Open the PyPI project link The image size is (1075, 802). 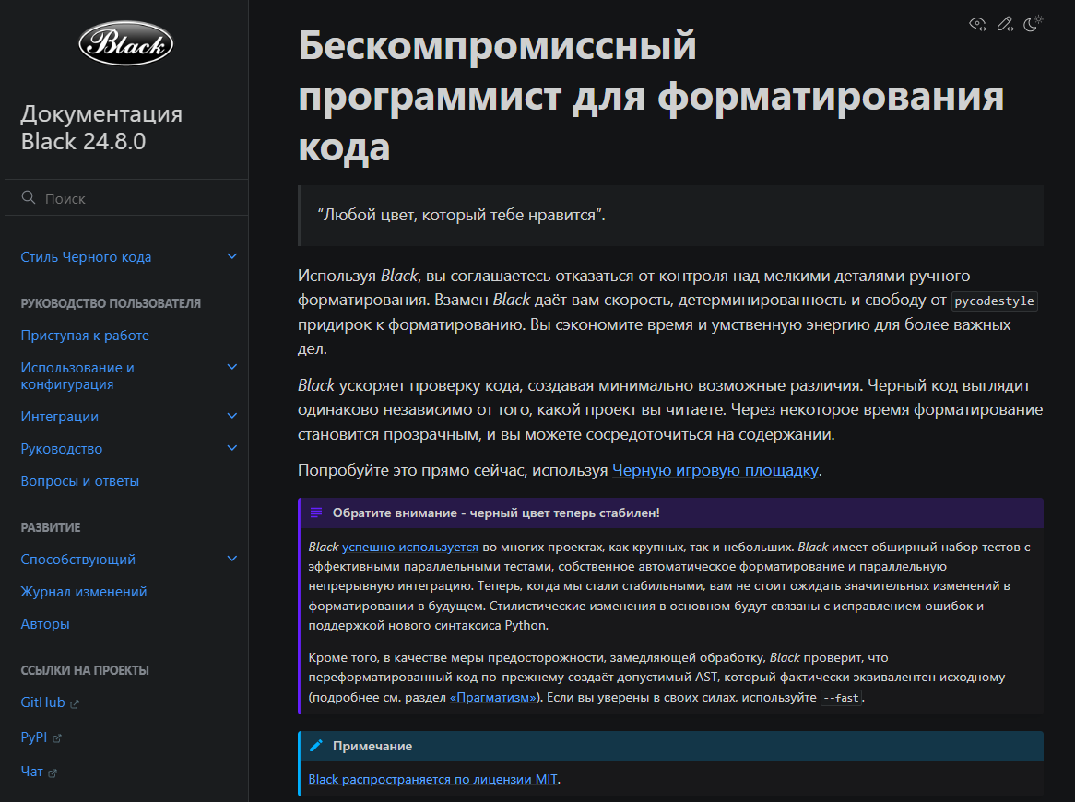pyautogui.click(x=33, y=737)
